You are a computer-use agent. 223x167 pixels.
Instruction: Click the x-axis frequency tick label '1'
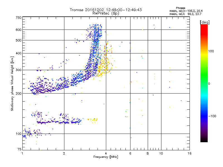(x=22, y=153)
